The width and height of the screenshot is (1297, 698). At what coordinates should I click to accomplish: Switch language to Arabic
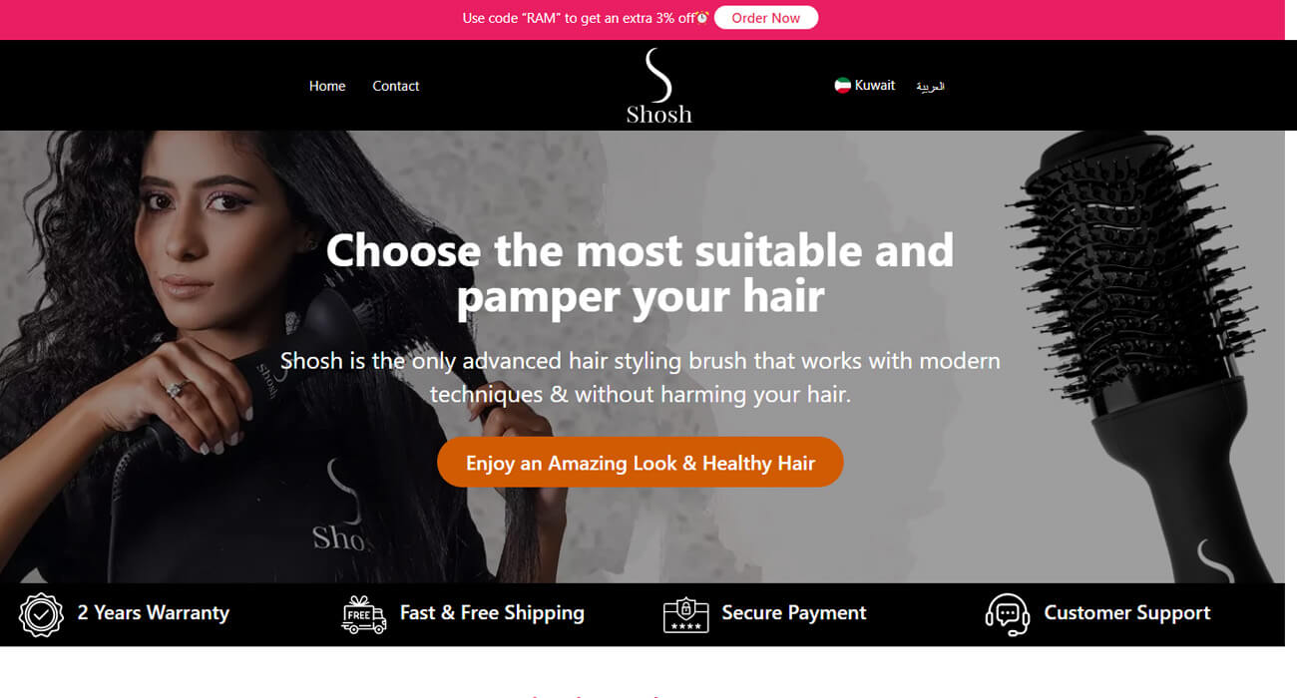click(x=930, y=87)
